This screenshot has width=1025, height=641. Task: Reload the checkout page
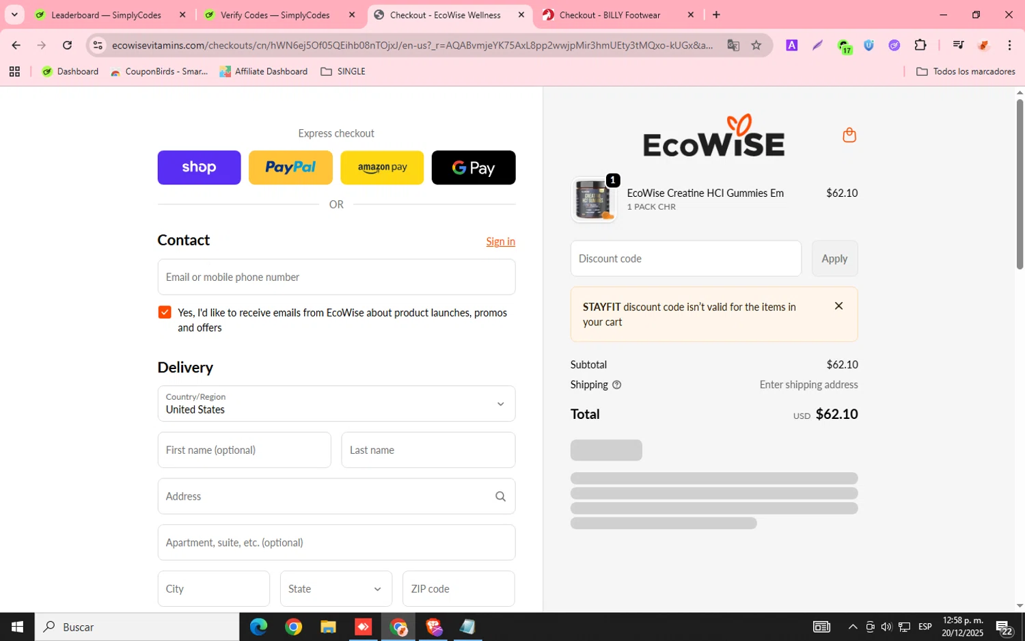tap(67, 45)
